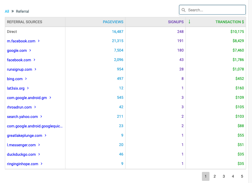Open the com.google.android.googlequic… referral link

tap(35, 126)
